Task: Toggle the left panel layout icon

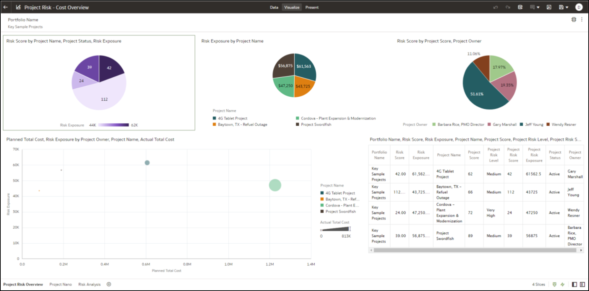Action: pyautogui.click(x=574, y=284)
